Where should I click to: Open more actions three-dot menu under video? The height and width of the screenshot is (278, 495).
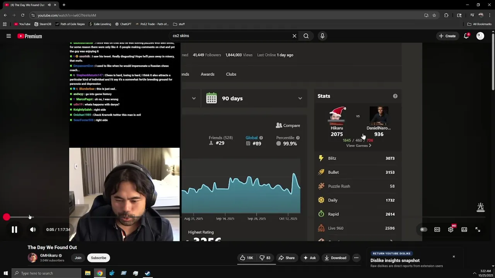click(356, 258)
